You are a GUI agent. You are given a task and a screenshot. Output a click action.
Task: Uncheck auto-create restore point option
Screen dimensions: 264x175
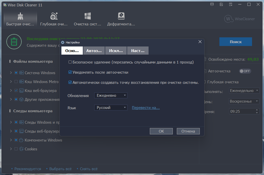point(70,82)
